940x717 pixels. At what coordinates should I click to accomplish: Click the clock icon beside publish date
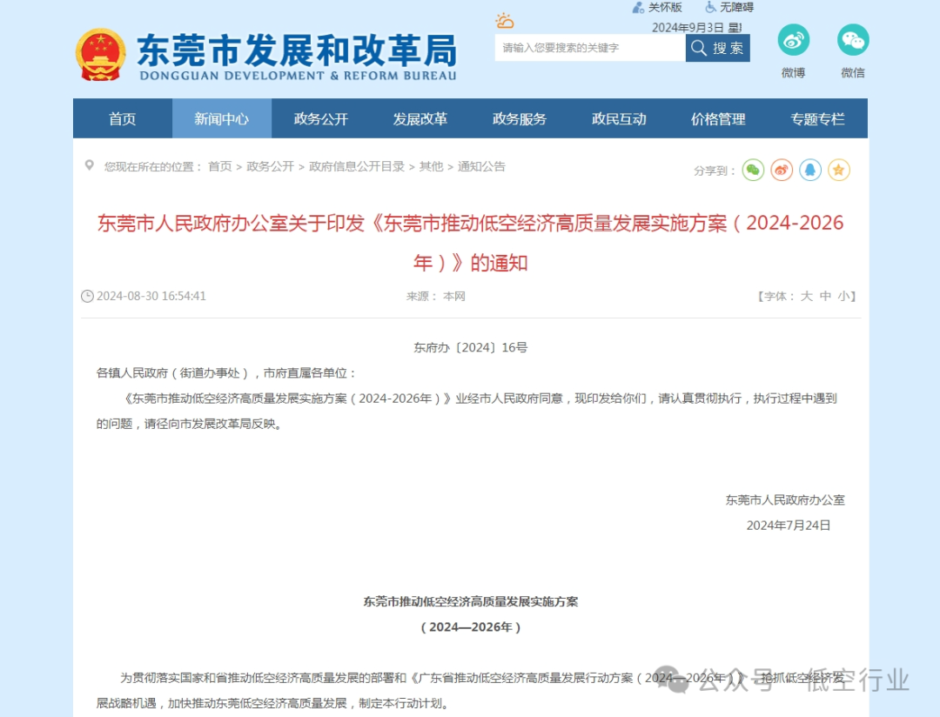click(87, 296)
